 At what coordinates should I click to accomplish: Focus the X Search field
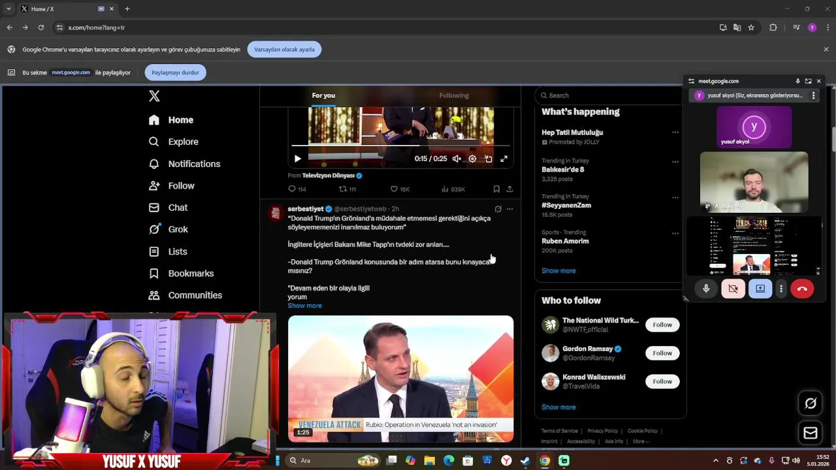(x=607, y=95)
